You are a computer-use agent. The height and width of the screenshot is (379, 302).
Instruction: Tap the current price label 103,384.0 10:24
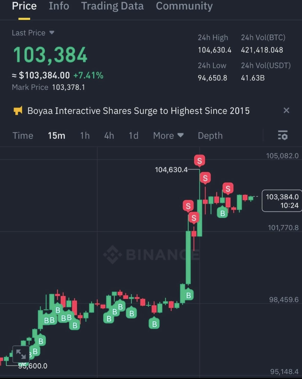click(282, 201)
